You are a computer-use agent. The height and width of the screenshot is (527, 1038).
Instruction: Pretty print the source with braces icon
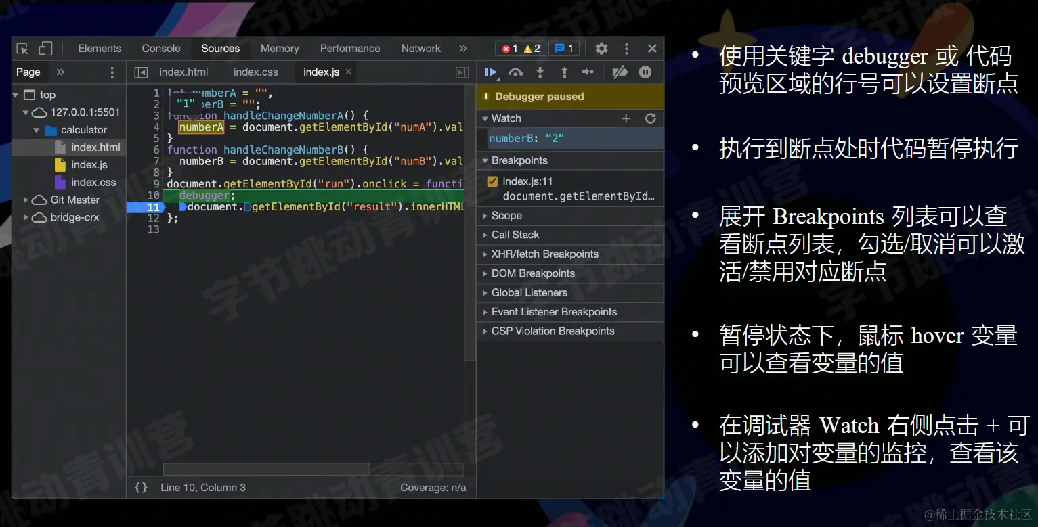141,487
